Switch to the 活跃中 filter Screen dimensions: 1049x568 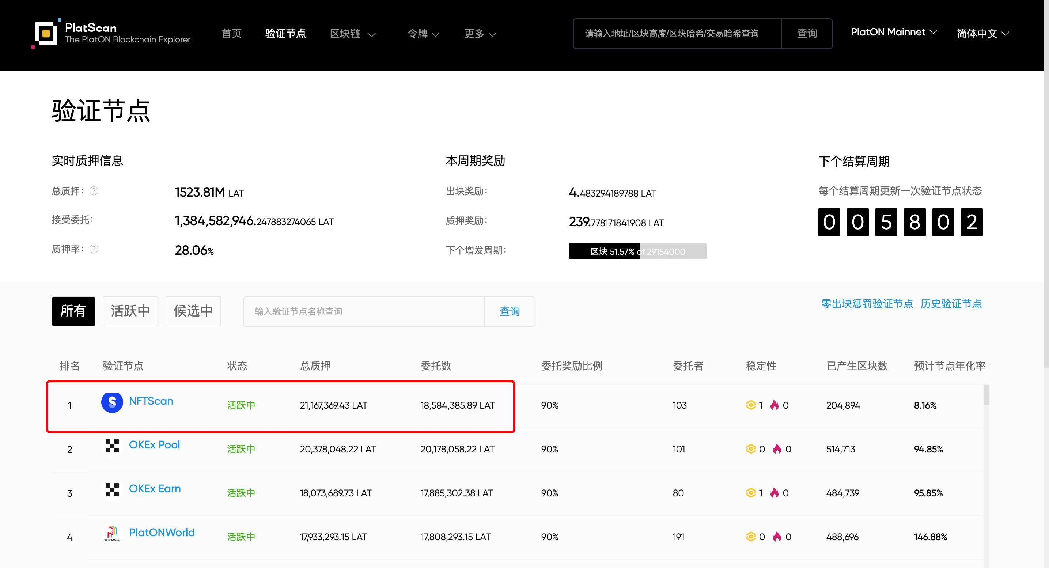[x=130, y=311]
